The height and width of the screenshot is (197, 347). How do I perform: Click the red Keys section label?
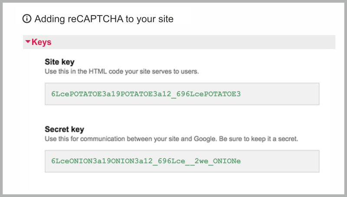pyautogui.click(x=42, y=42)
